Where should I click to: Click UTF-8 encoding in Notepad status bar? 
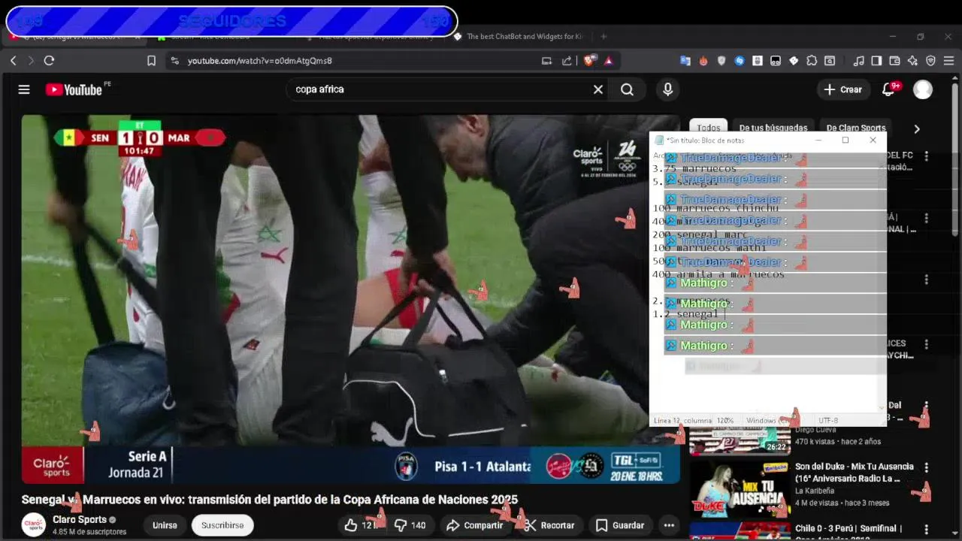click(828, 421)
